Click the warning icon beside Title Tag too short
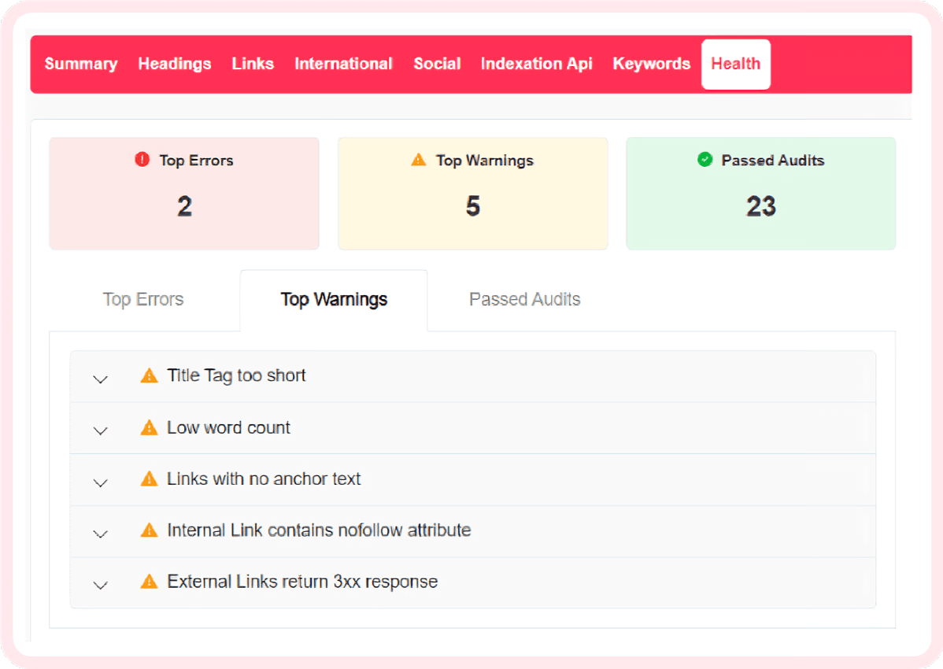 coord(149,375)
